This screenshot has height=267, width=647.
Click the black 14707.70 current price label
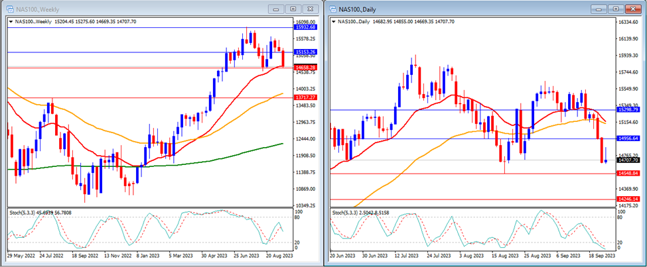628,160
